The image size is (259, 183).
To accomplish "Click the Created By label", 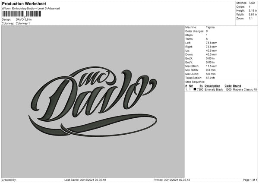I will (9, 180).
